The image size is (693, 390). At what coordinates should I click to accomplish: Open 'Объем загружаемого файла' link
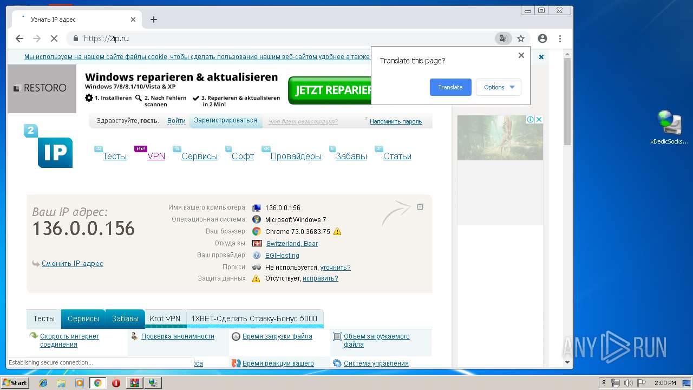377,340
